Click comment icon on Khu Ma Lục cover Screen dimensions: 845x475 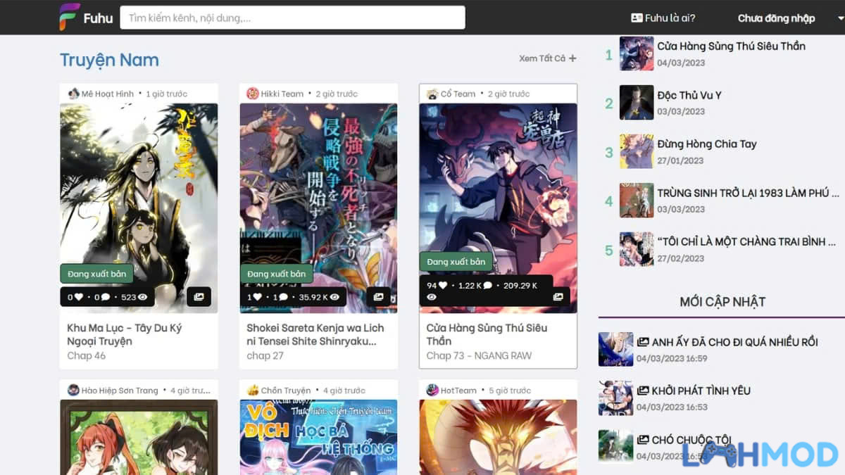(x=106, y=297)
